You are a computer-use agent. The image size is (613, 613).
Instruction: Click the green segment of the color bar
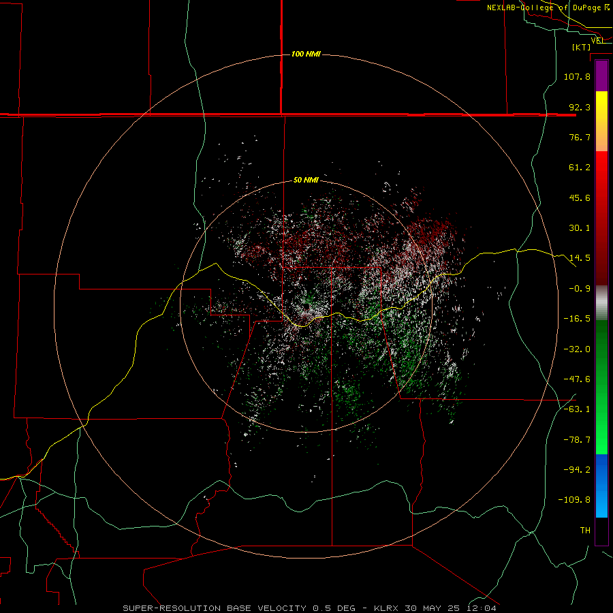tap(601, 387)
